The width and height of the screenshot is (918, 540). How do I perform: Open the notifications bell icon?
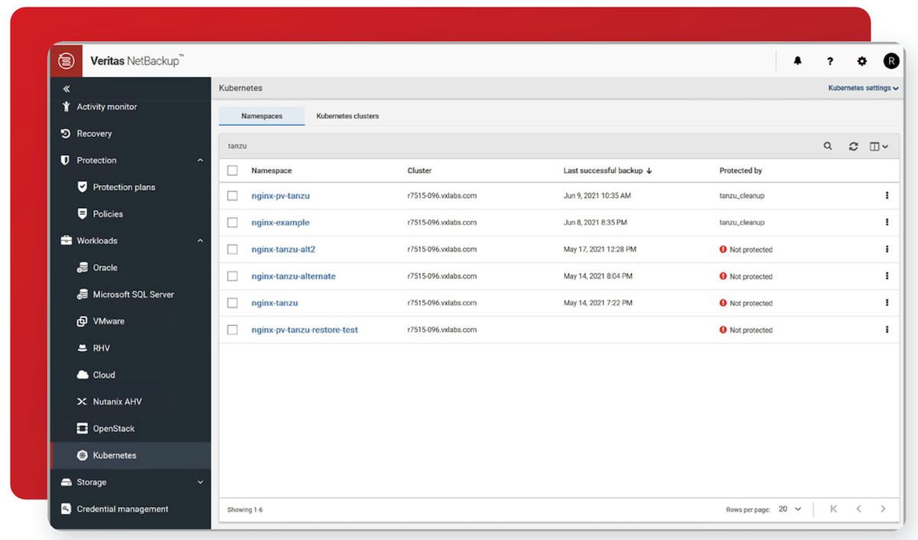(x=798, y=61)
